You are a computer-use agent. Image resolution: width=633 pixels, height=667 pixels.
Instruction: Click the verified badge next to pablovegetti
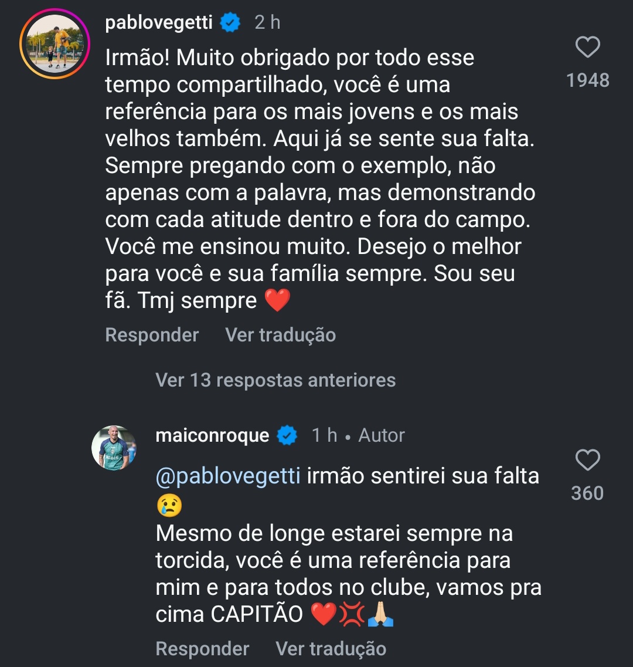pos(230,23)
